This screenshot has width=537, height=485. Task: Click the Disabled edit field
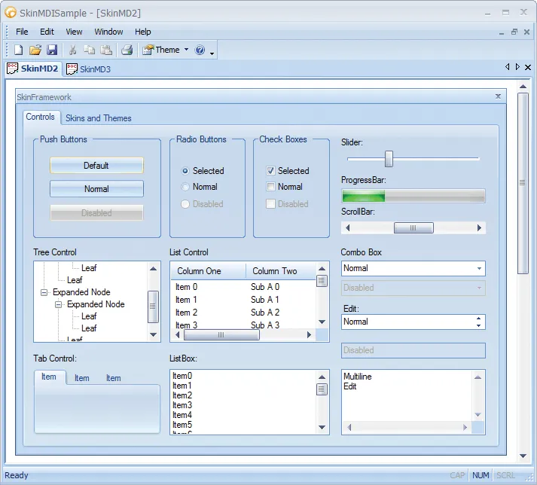click(x=413, y=350)
